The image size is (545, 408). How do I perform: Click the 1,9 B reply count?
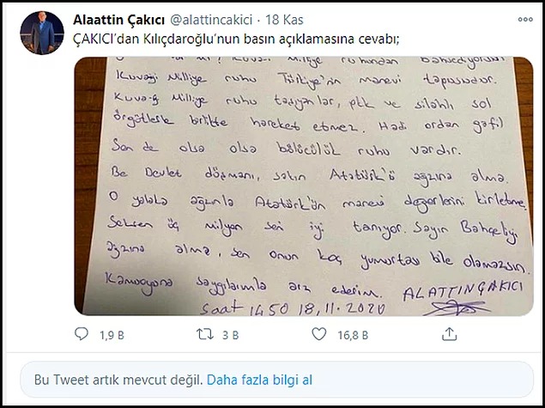[x=112, y=335]
